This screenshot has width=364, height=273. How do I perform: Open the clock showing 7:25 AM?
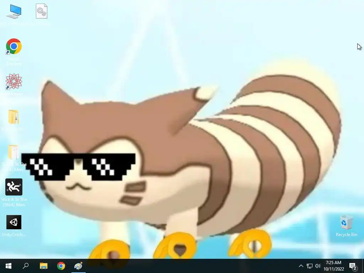pyautogui.click(x=333, y=266)
